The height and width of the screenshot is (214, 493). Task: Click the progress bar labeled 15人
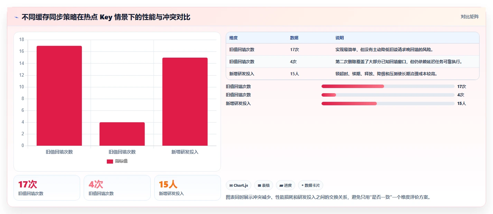point(388,104)
